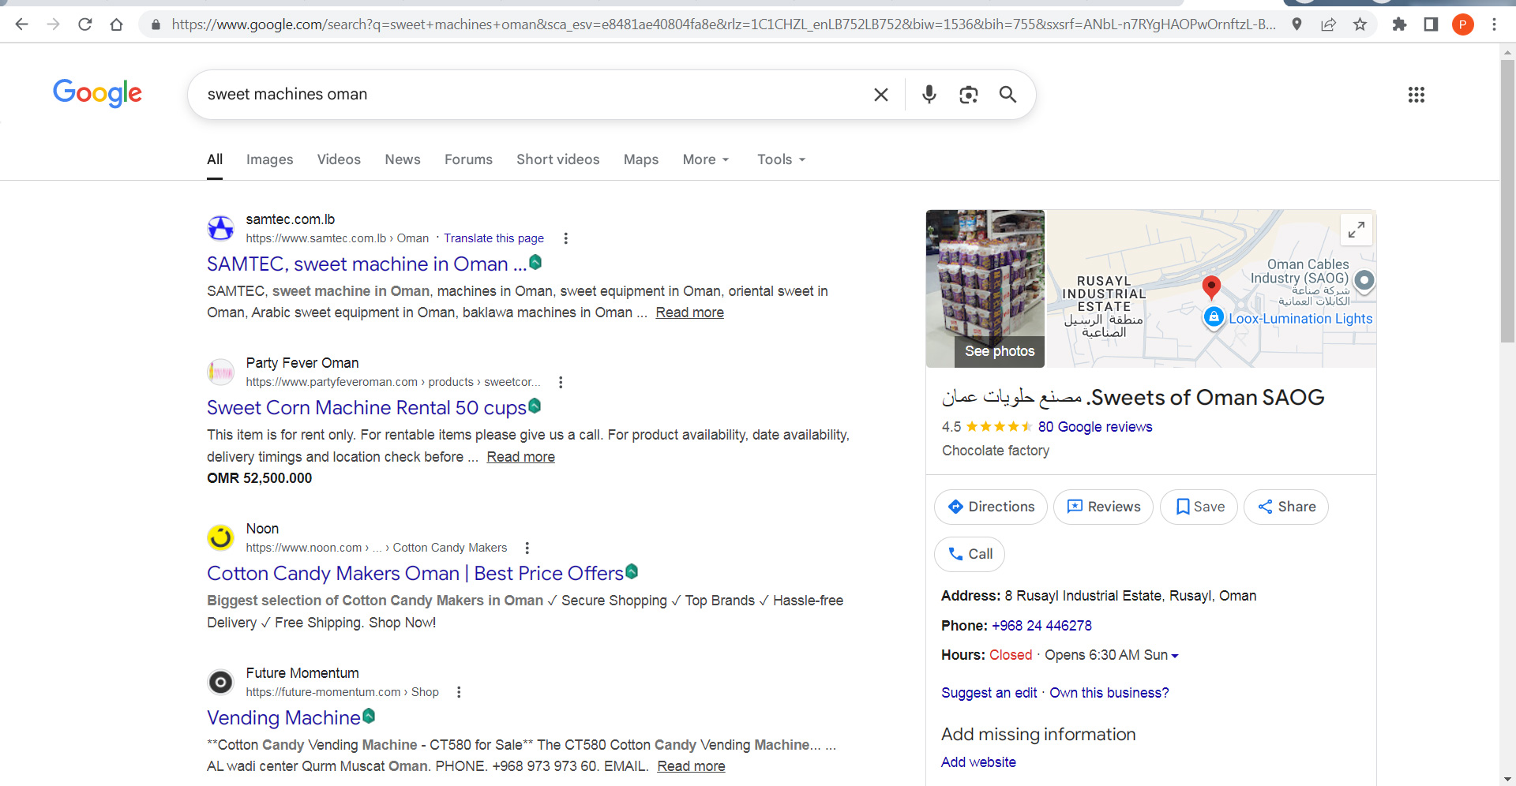This screenshot has width=1516, height=786.
Task: Open the options menu for the Party Fever Oman result
Action: [561, 382]
